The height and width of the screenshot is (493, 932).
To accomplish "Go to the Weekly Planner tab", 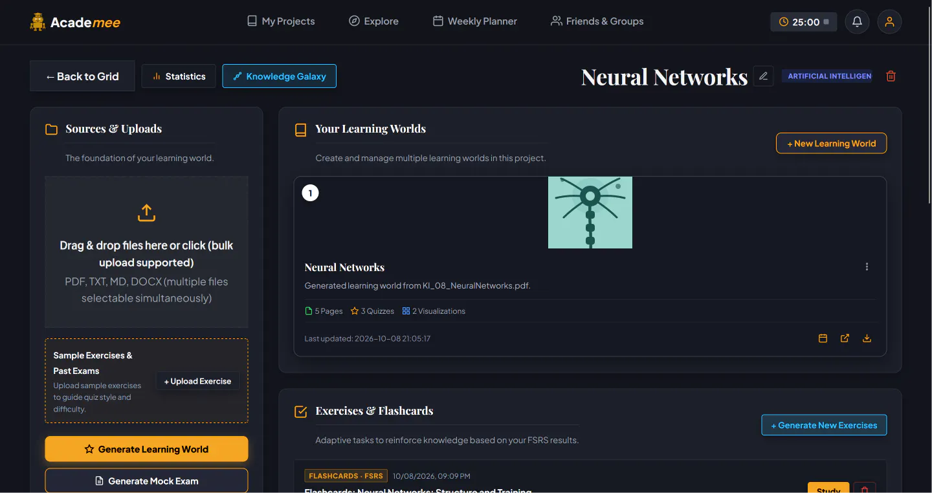I will coord(475,21).
